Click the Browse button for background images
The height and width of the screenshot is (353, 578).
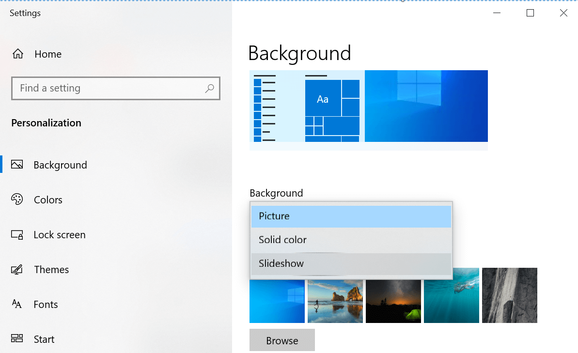pyautogui.click(x=282, y=340)
